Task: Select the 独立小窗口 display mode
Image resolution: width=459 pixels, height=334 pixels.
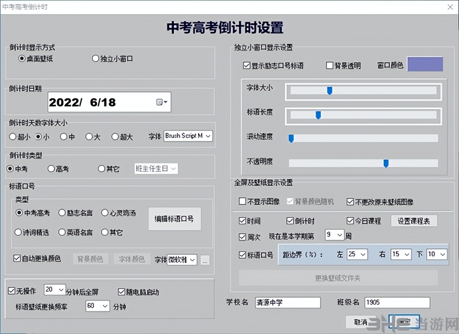Action: (x=95, y=58)
